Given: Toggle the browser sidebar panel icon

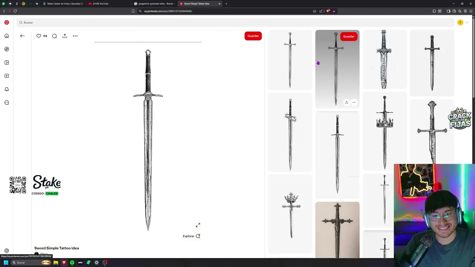Looking at the screenshot, I should coord(448,11).
